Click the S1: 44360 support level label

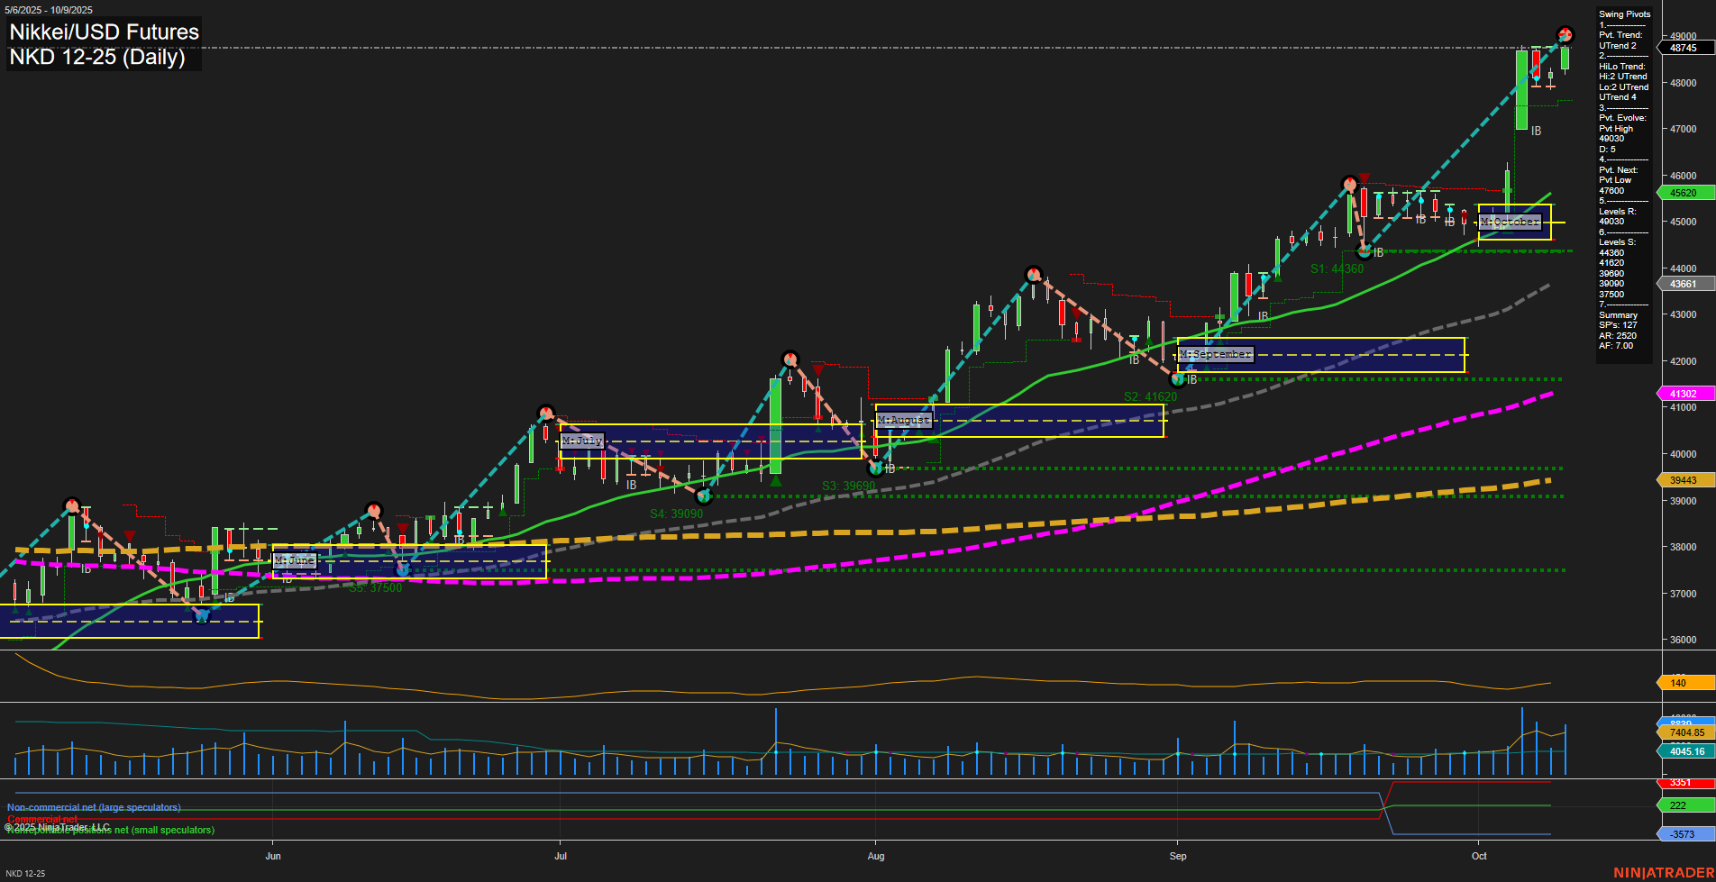[1337, 268]
